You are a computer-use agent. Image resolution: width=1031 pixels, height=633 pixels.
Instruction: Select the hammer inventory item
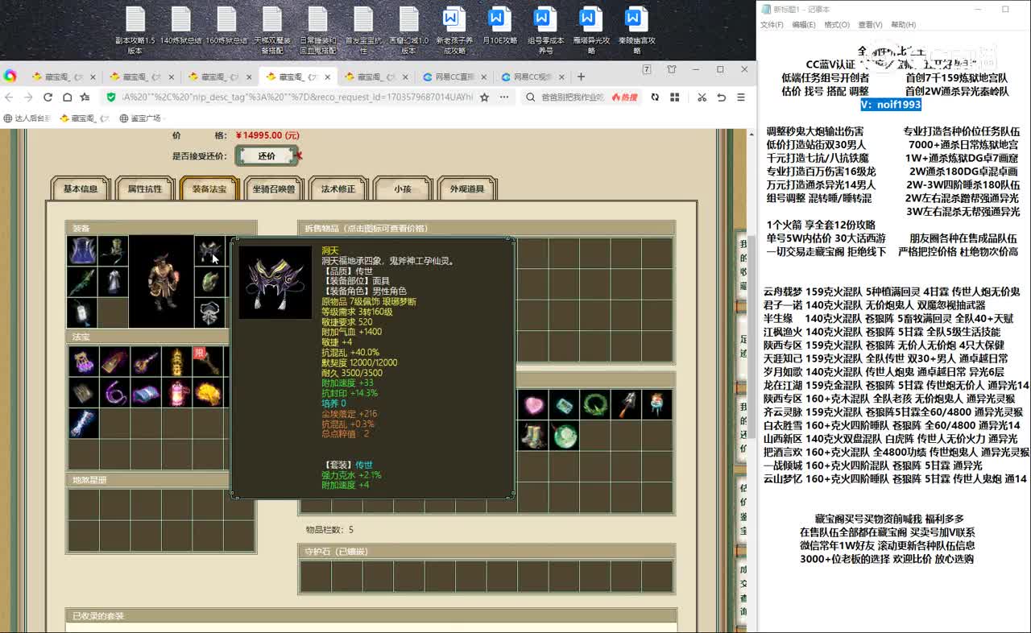click(x=625, y=404)
